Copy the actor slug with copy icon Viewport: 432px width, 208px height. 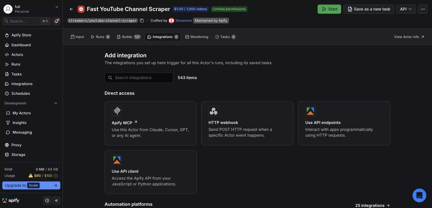pyautogui.click(x=142, y=21)
